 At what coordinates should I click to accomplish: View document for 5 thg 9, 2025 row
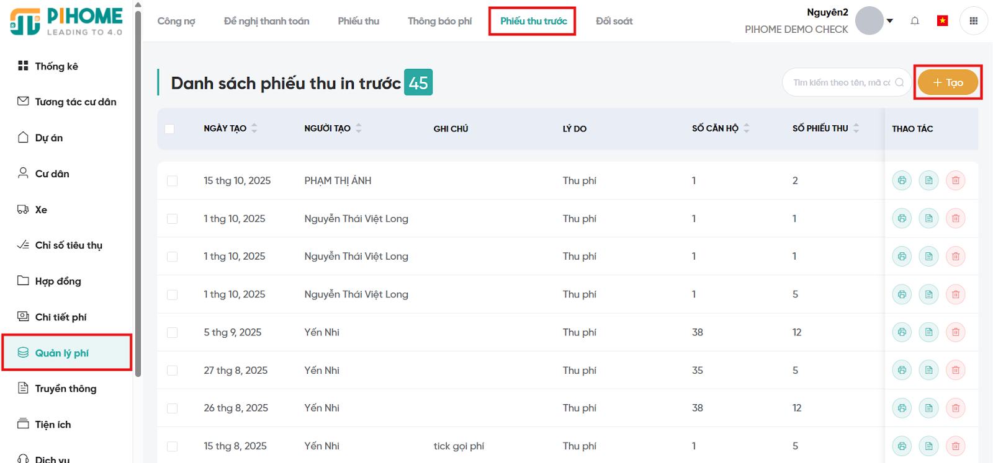[928, 332]
